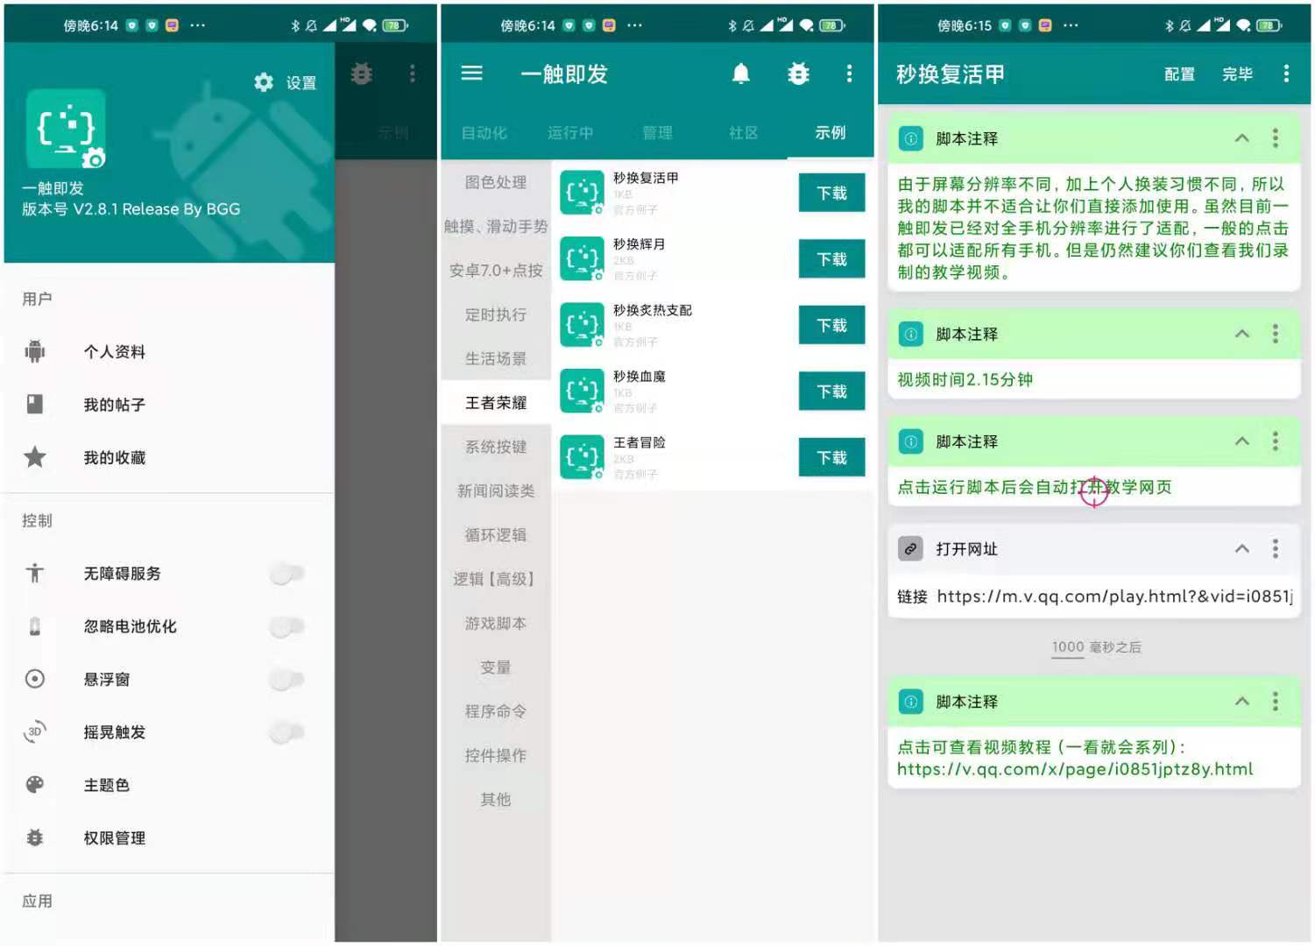Toggle the 摇晃触发 switch
This screenshot has width=1315, height=946.
(x=286, y=732)
